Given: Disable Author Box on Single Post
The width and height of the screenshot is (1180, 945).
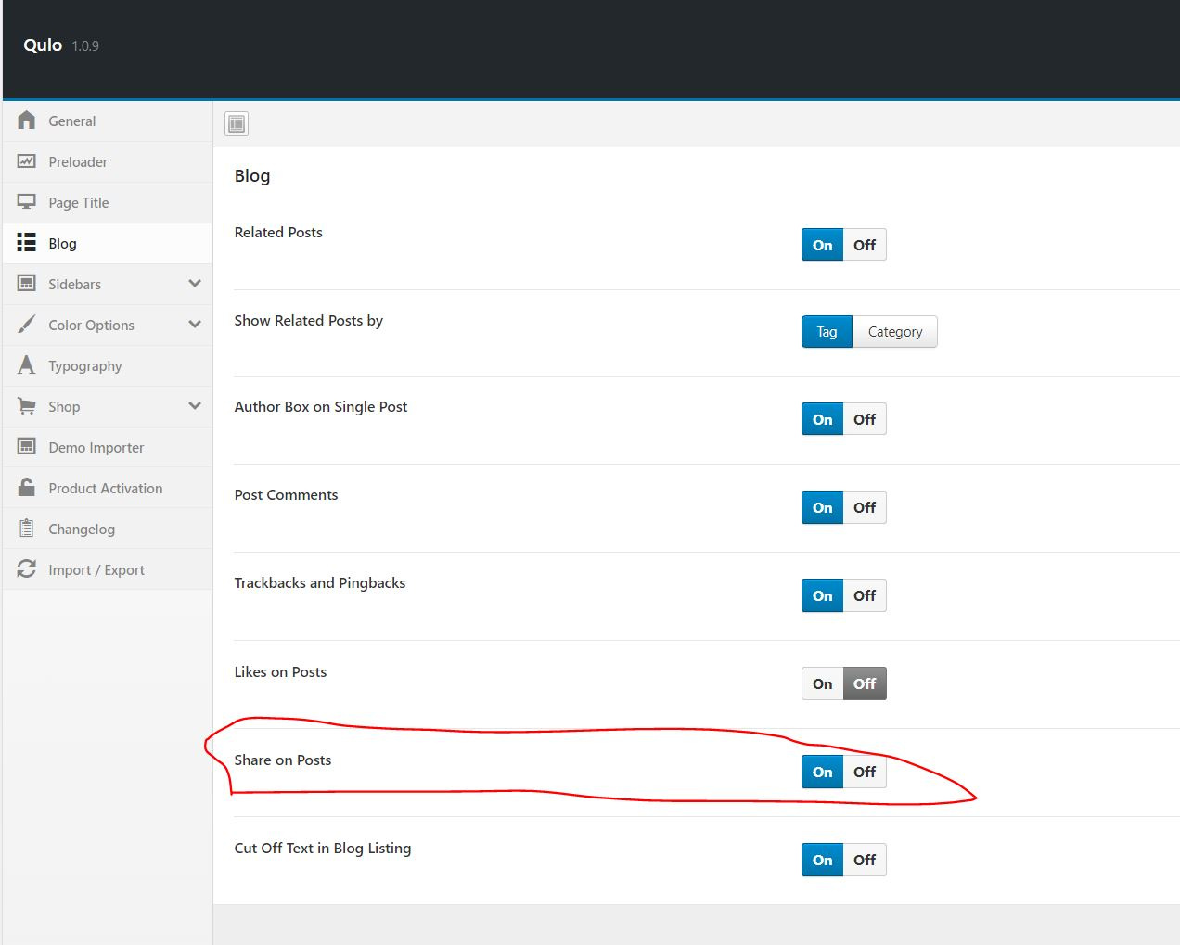Looking at the screenshot, I should pos(865,419).
